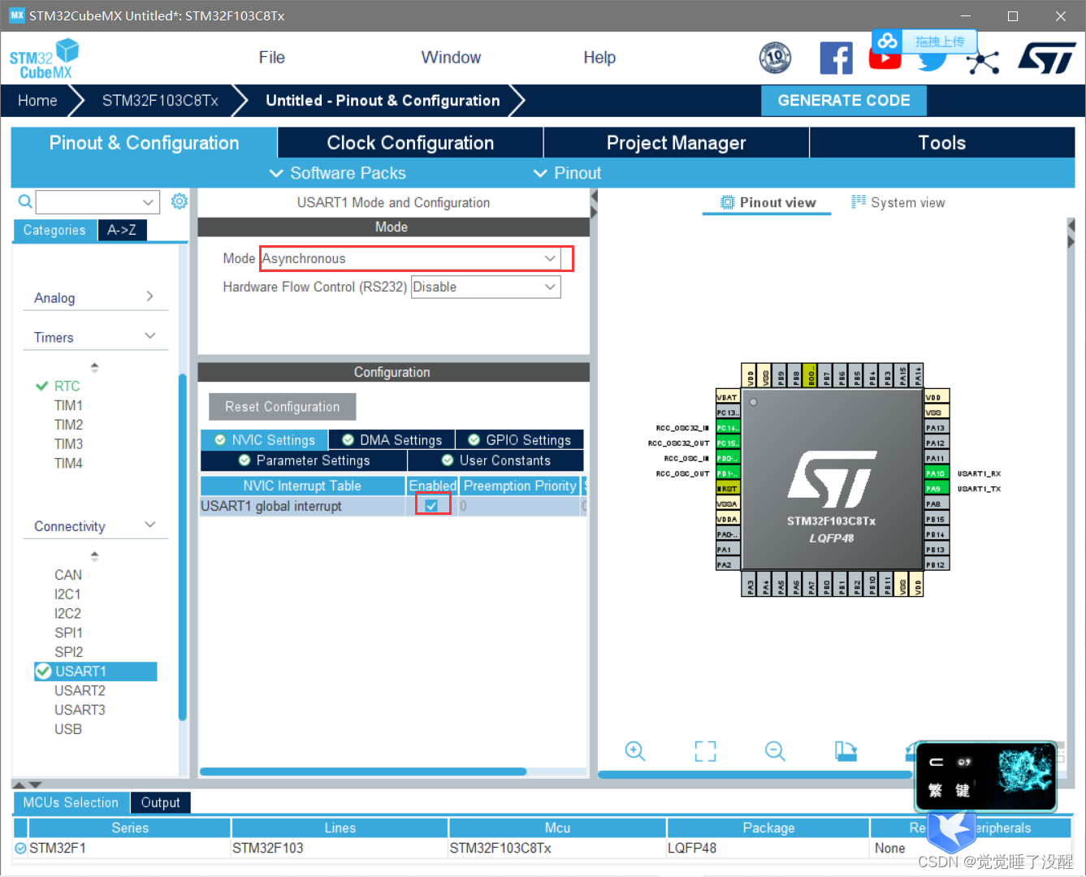
Task: Zoom out of the pinout chip view
Action: pos(775,751)
